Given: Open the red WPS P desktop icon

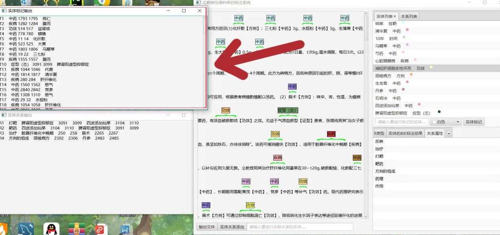Looking at the screenshot, I should pyautogui.click(x=101, y=229).
